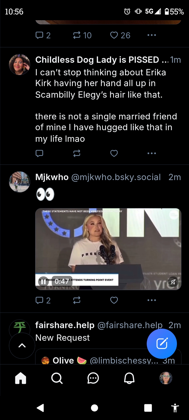Unmute the video sound
The width and height of the screenshot is (189, 420).
click(173, 282)
